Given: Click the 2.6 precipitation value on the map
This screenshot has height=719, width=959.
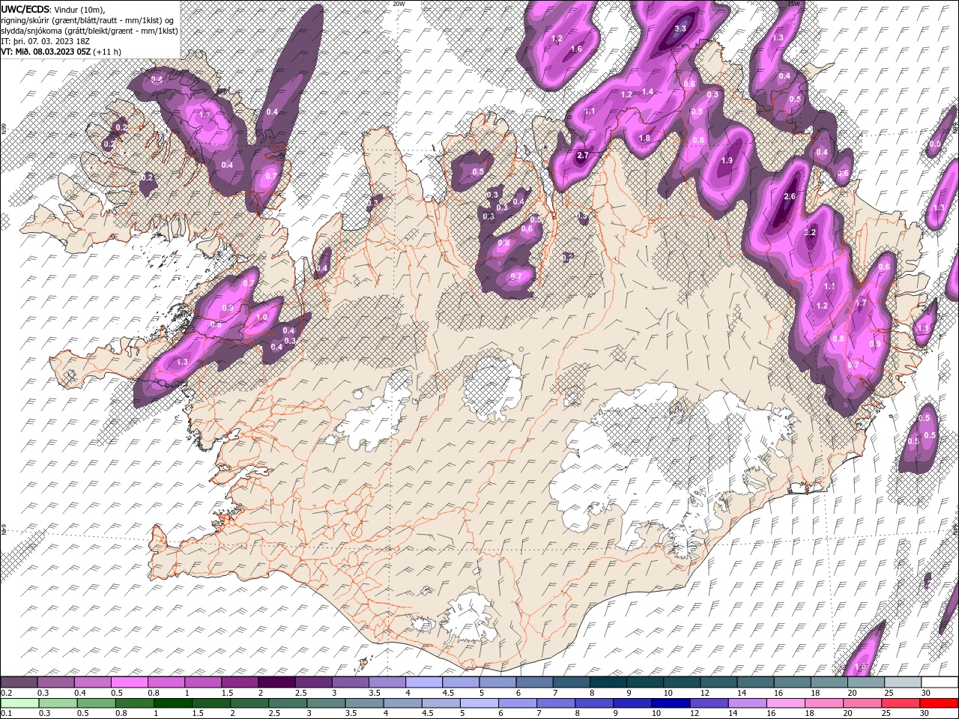Looking at the screenshot, I should 789,196.
